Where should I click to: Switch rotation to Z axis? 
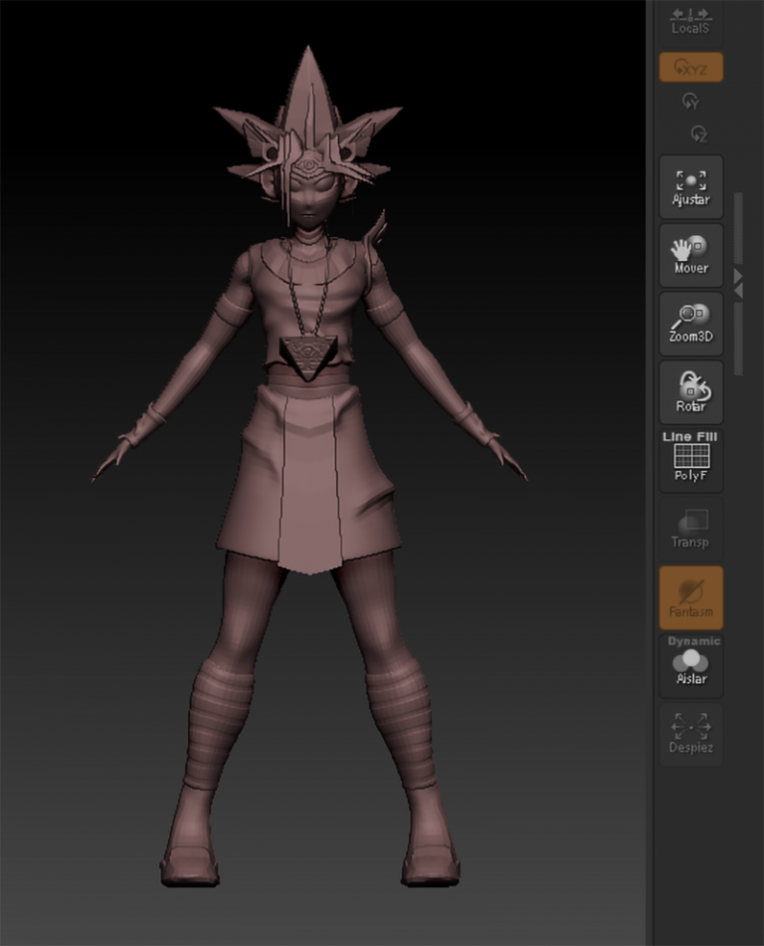point(698,134)
